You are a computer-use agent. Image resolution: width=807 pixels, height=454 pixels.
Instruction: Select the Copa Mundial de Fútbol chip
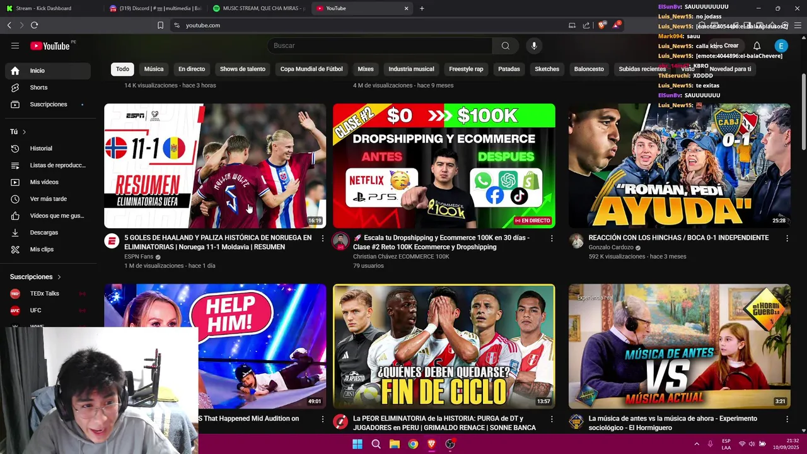pos(311,69)
